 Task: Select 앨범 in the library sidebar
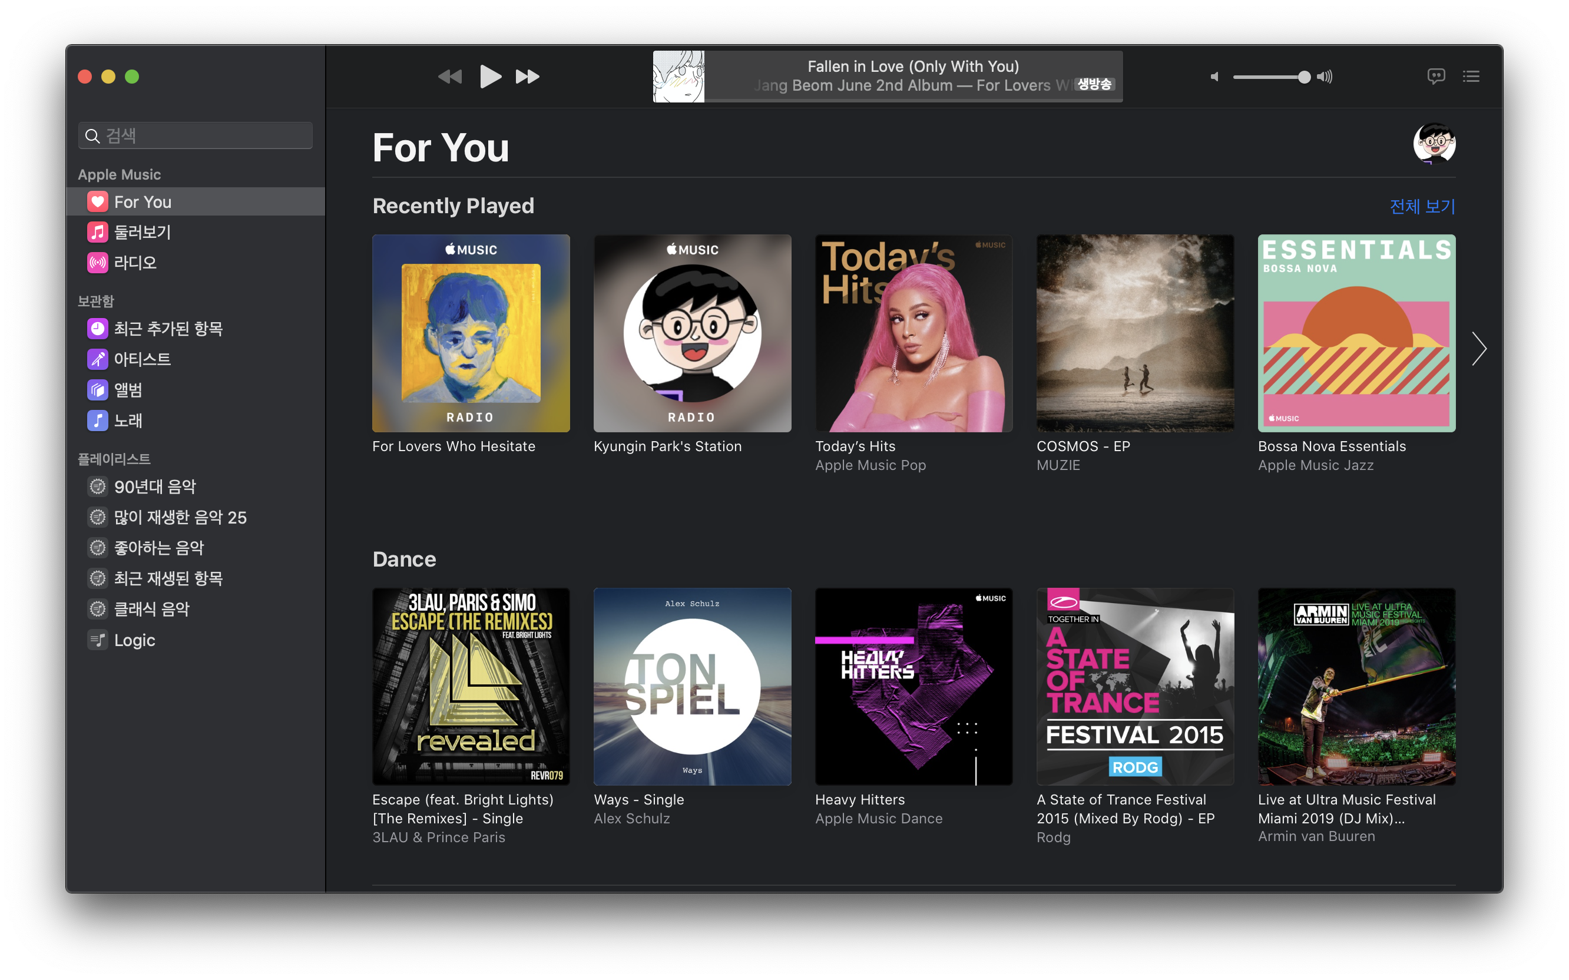click(128, 389)
